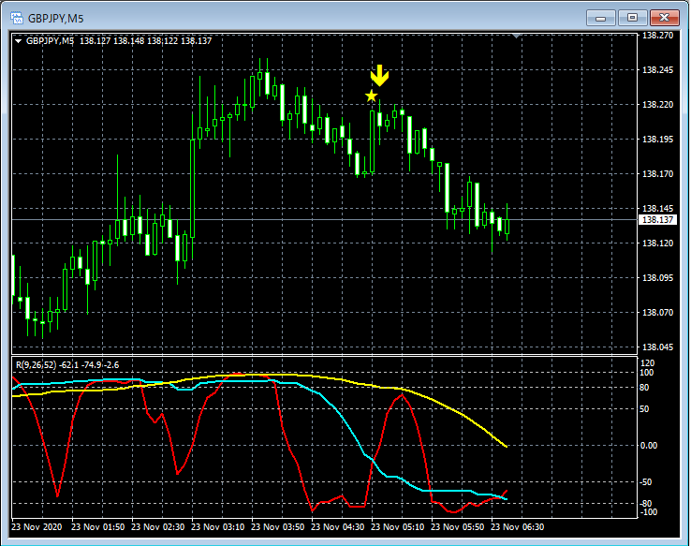Select the red indicator line peak near 05:10
Screen dimensions: 691x546
point(401,395)
